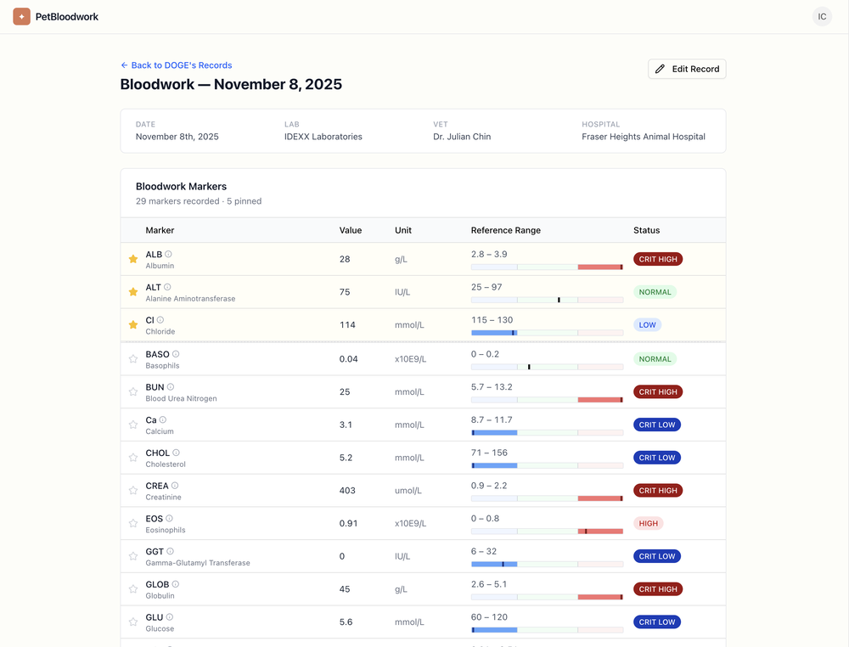
Task: Show info icon next to ALB
Action: click(x=168, y=254)
